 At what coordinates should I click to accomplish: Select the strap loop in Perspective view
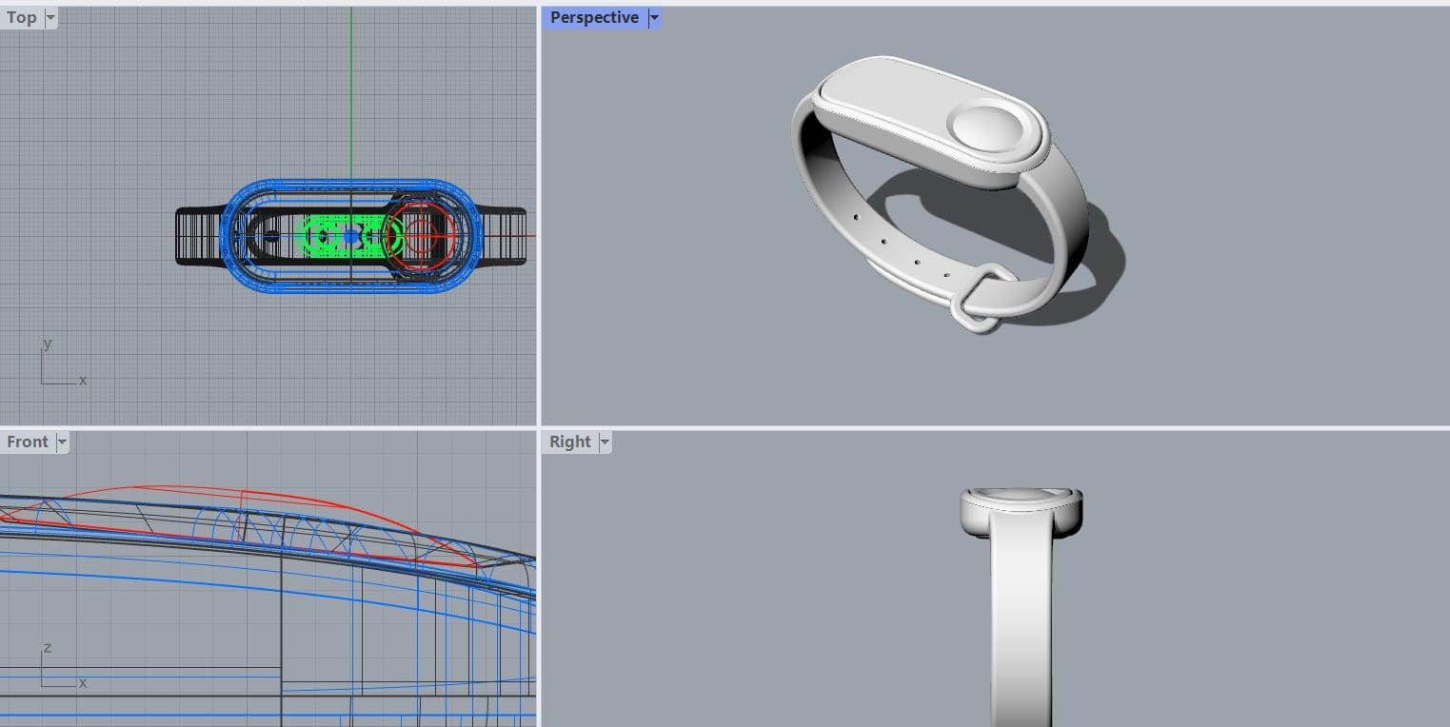[983, 298]
